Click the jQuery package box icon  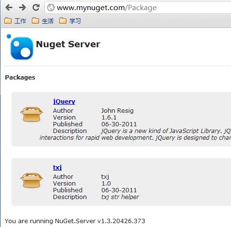point(31,114)
